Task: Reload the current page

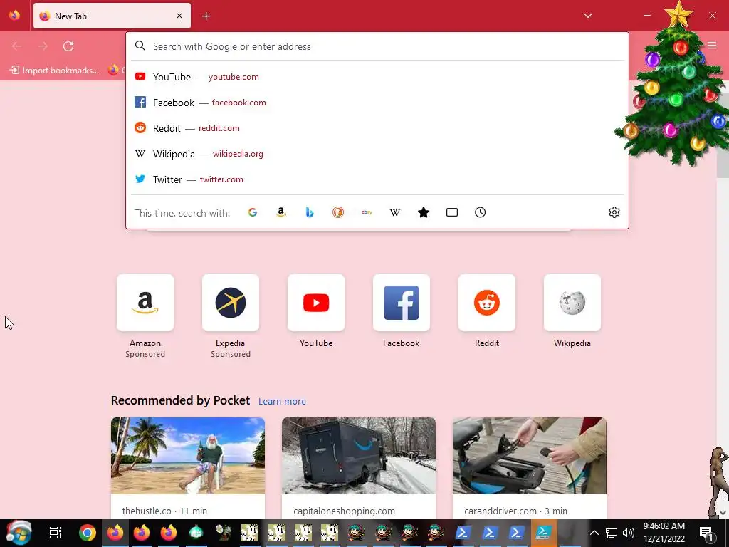Action: tap(68, 46)
